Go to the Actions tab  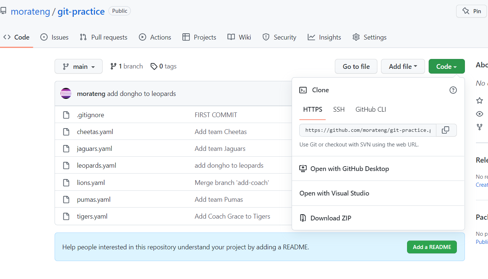click(155, 37)
